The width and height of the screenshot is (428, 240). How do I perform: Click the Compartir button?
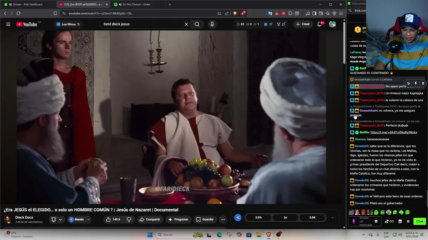tap(150, 219)
